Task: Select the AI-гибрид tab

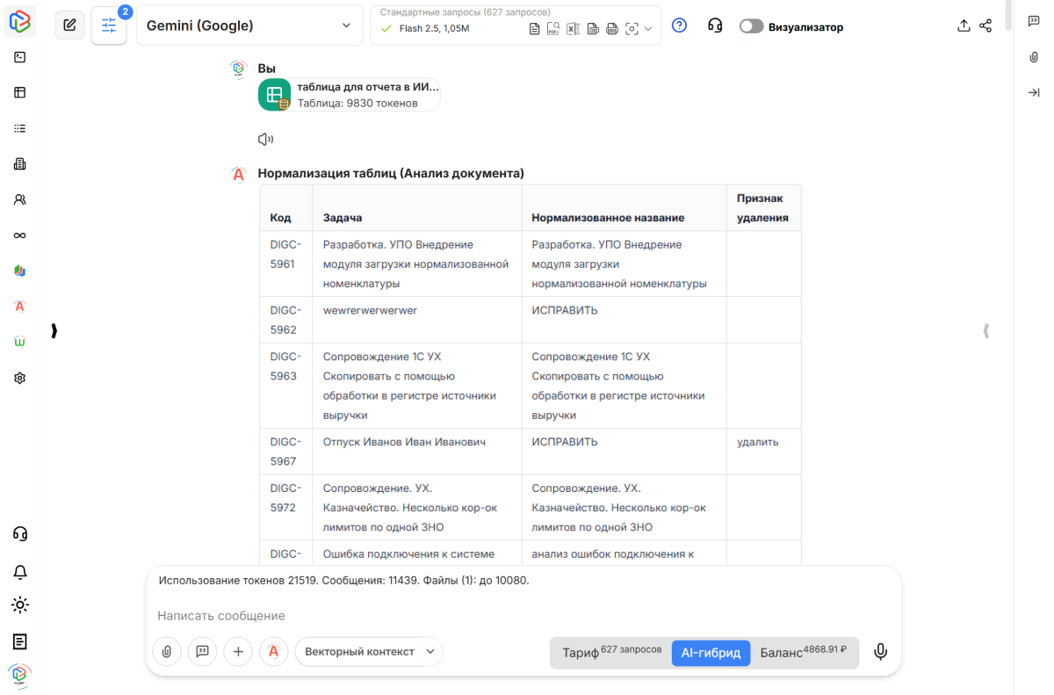Action: (x=711, y=653)
